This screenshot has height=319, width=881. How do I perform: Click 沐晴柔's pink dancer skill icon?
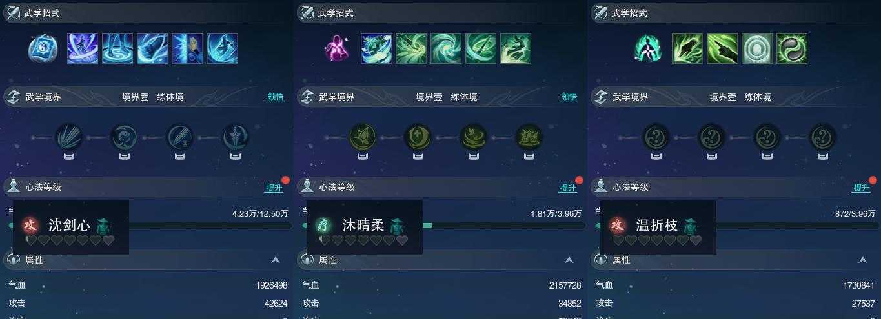(x=336, y=48)
